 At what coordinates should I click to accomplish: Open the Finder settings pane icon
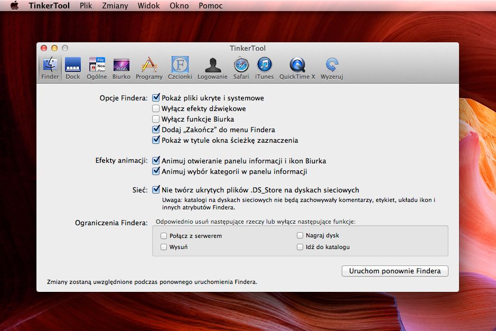click(50, 68)
